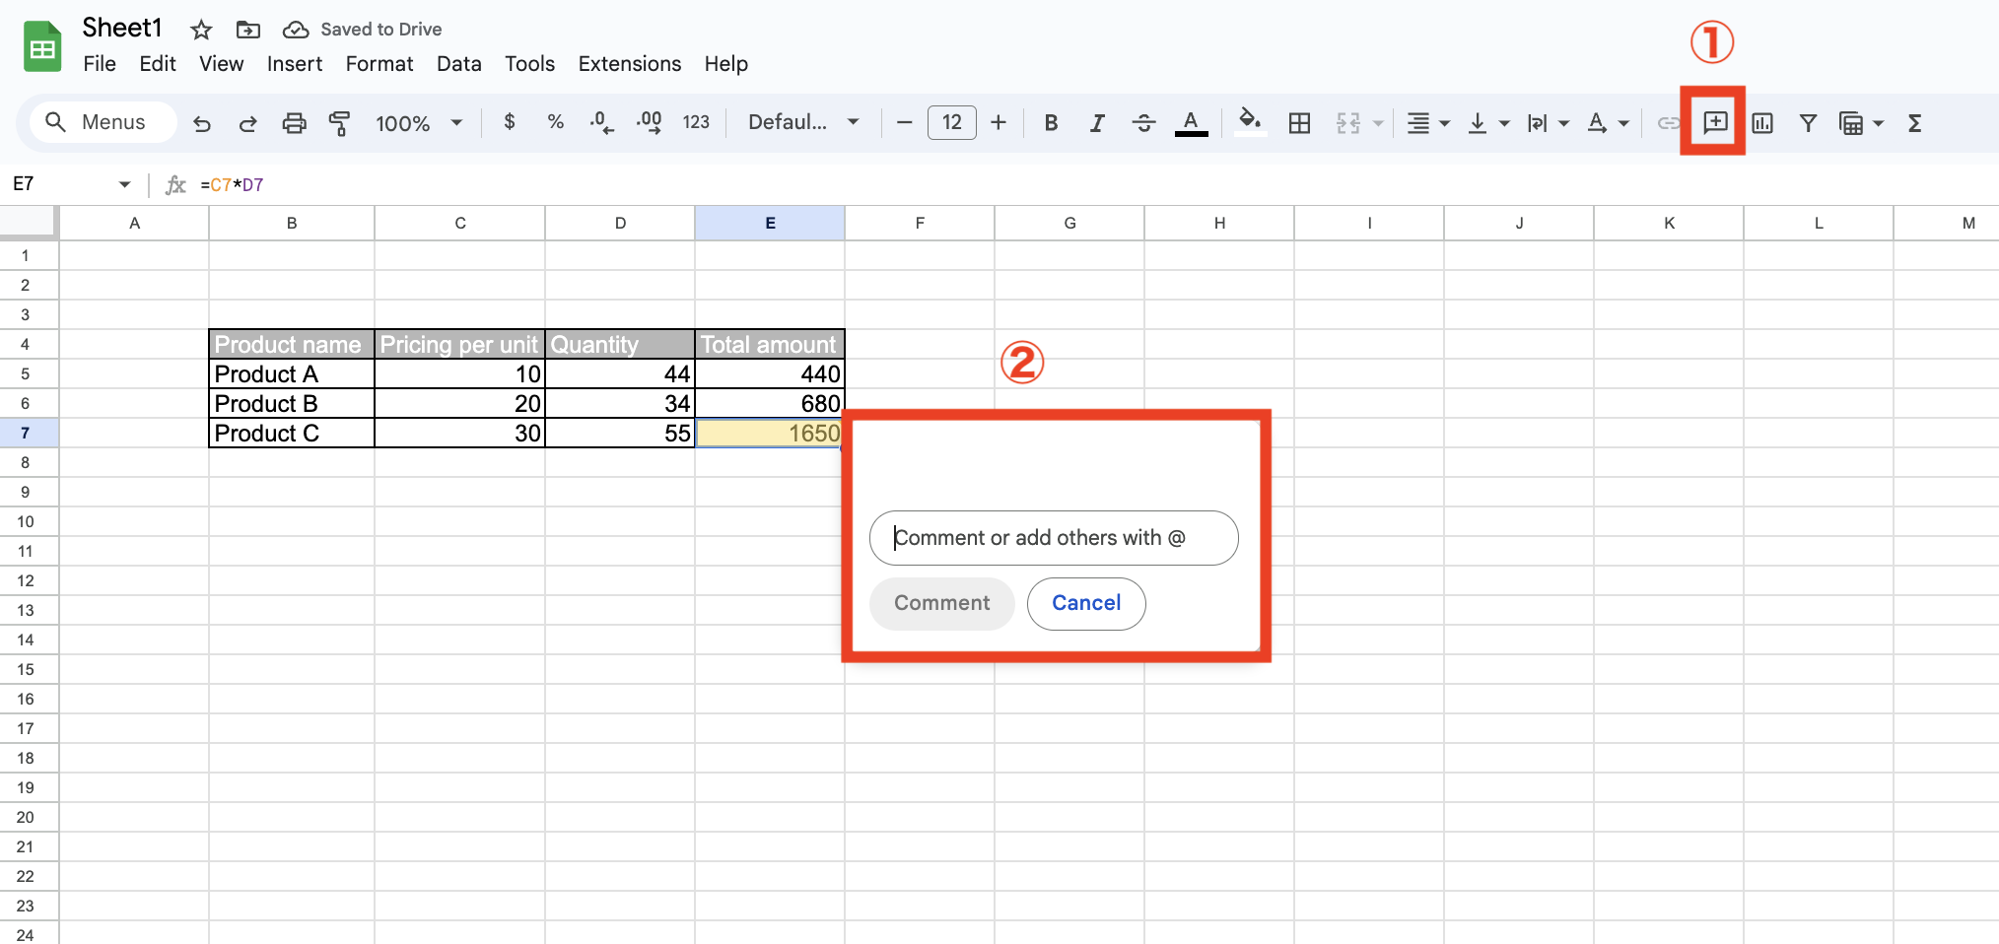Click the comment input field
The width and height of the screenshot is (1999, 944).
[1053, 537]
